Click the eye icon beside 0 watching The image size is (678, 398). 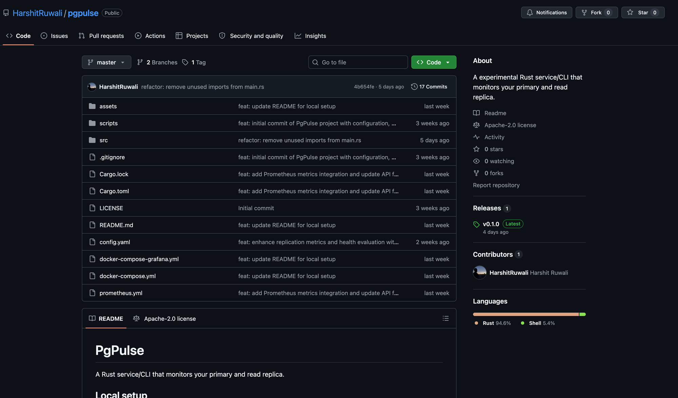[x=476, y=161]
